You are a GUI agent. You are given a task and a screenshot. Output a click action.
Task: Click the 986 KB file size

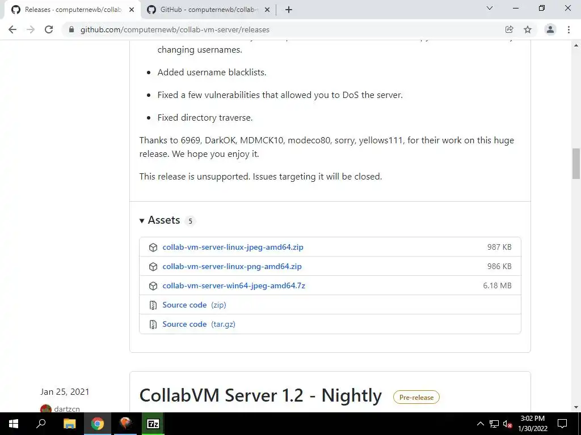click(x=499, y=266)
